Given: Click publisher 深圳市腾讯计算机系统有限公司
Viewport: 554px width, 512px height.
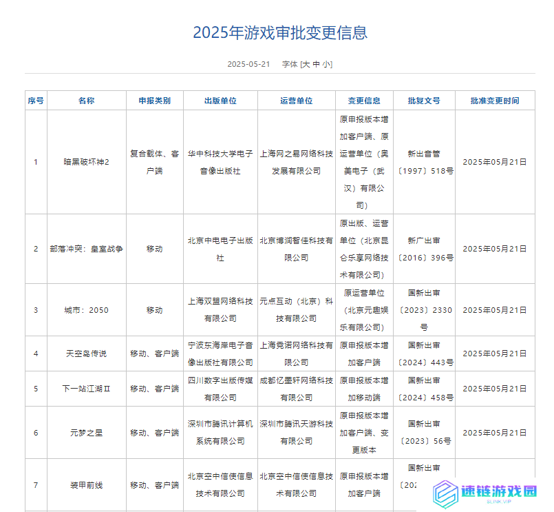Looking at the screenshot, I should coord(220,432).
